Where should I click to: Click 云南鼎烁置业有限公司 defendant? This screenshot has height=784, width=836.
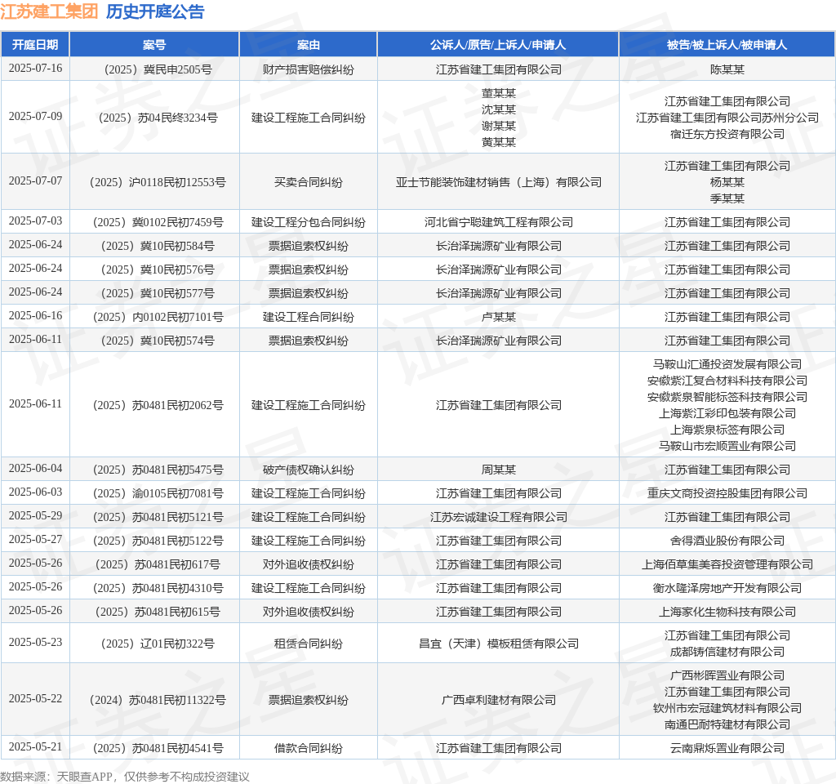(x=727, y=748)
